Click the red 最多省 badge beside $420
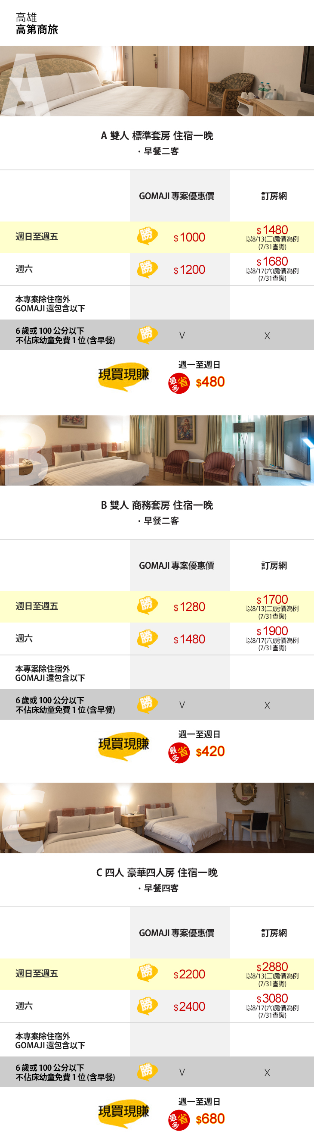The width and height of the screenshot is (314, 1141). [179, 752]
